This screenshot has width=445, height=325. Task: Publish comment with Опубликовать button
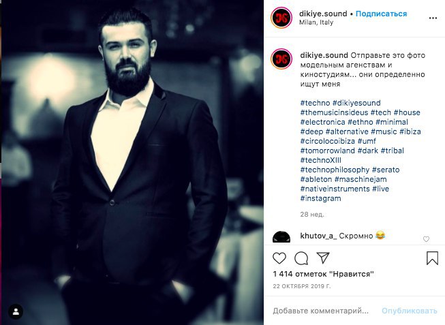(x=410, y=311)
